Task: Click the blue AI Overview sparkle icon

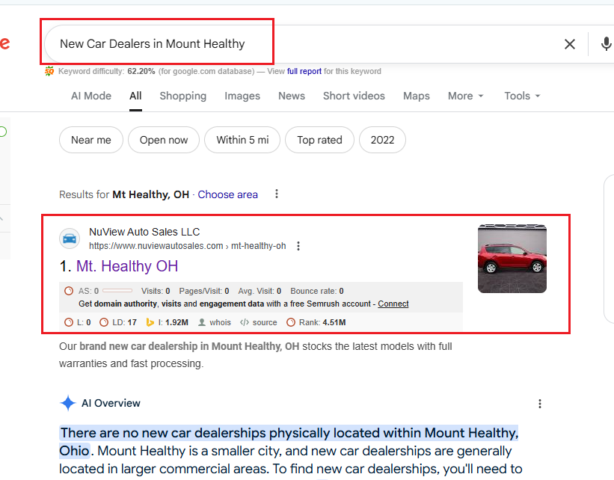Action: click(68, 404)
